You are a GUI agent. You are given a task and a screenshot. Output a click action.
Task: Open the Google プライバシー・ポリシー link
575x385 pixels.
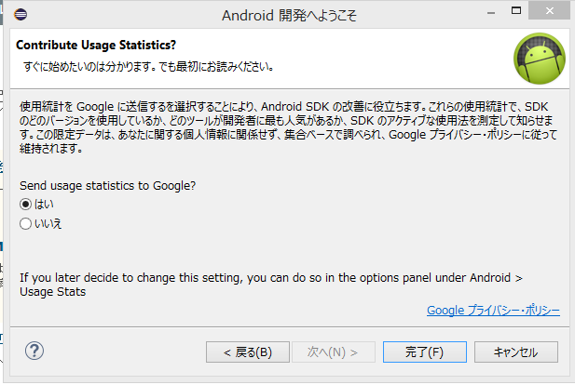(x=493, y=311)
